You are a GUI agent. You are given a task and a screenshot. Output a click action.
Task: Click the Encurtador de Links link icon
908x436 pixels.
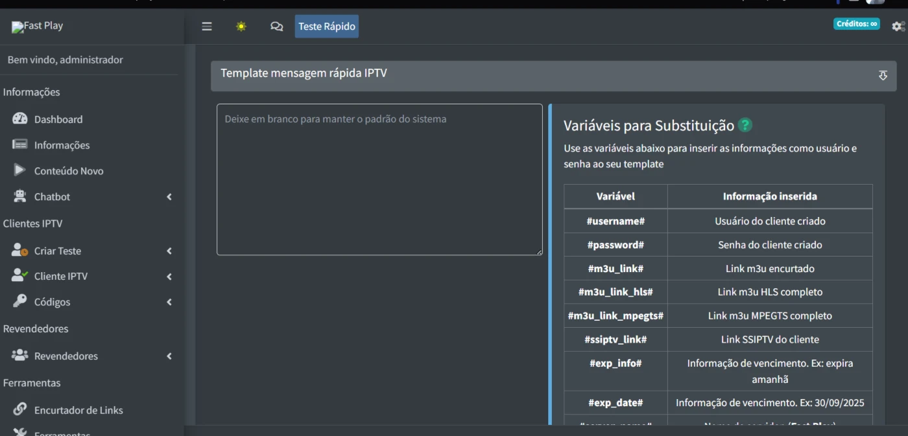(x=20, y=409)
